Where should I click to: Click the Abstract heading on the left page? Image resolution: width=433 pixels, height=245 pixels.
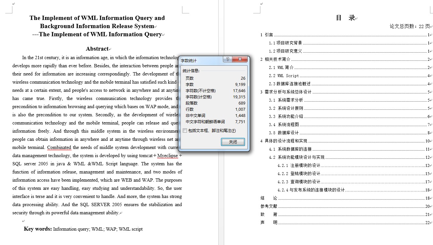point(97,49)
